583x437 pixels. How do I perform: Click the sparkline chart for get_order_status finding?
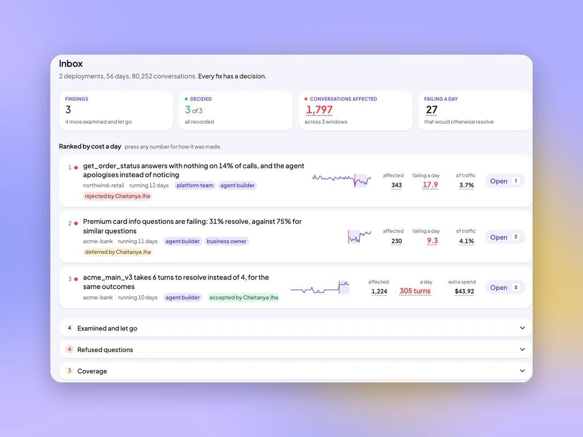[x=342, y=180]
